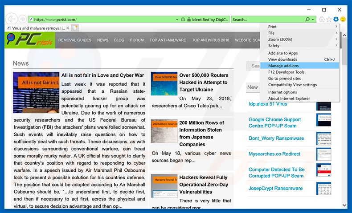Select F12 Developer Tools entry
The height and width of the screenshot is (213, 352).
(x=299, y=72)
